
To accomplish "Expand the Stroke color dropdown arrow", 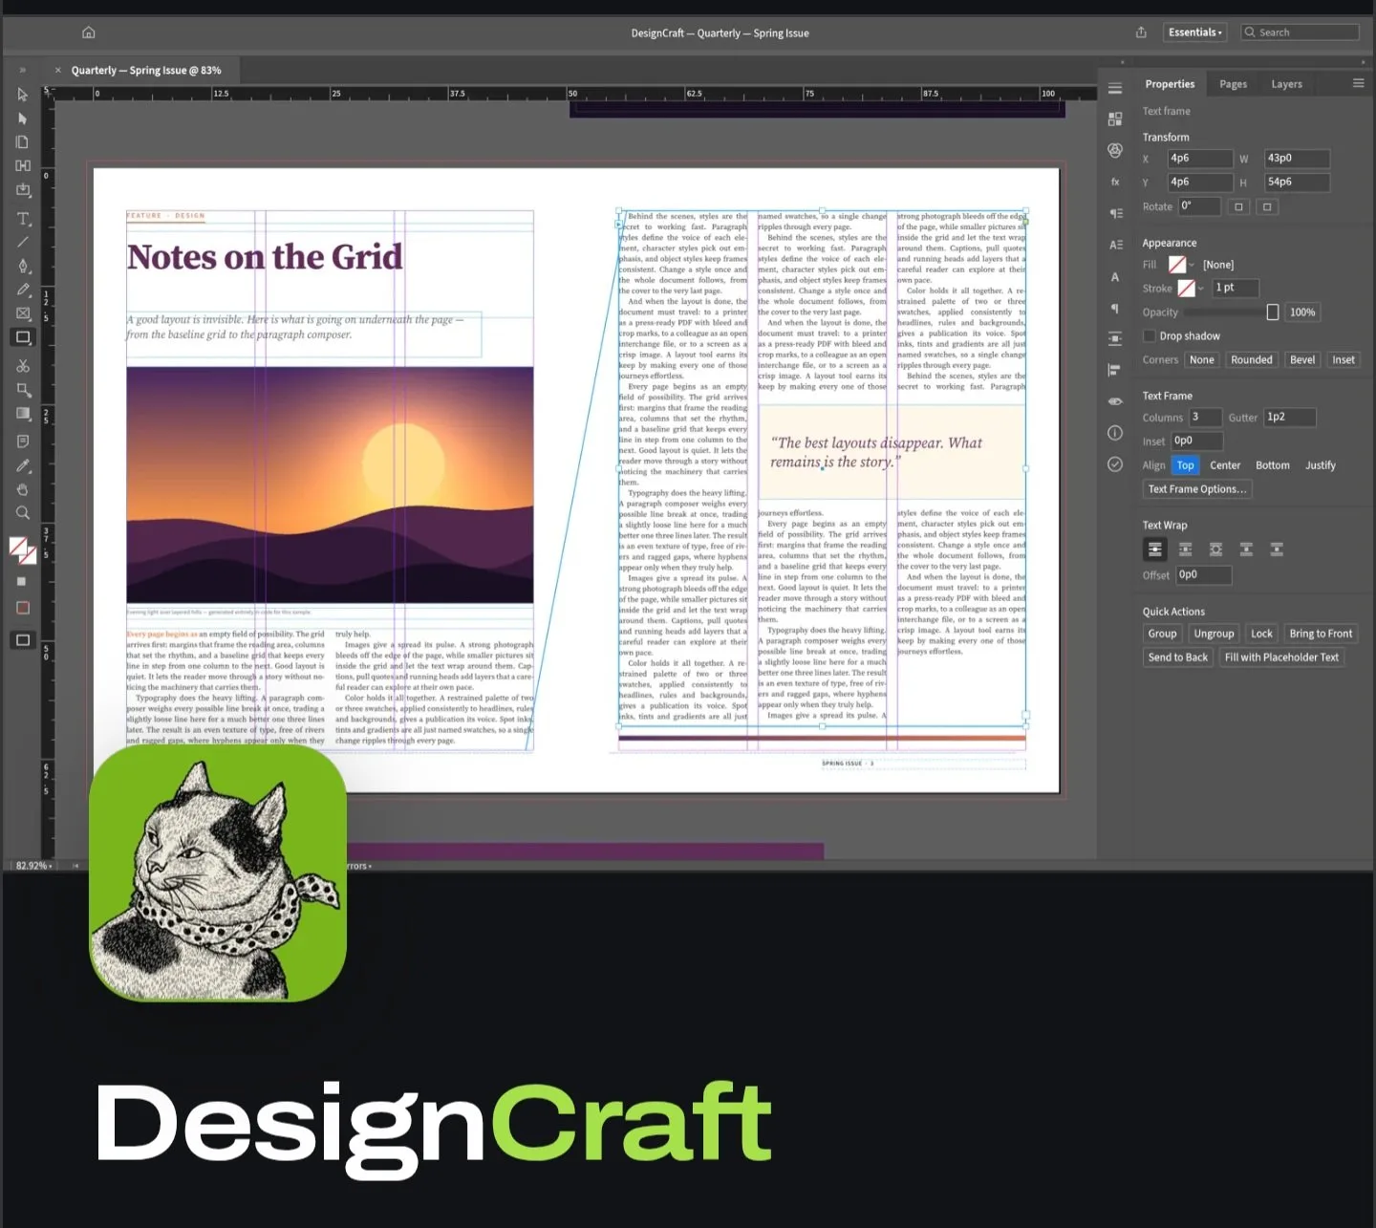I will 1201,289.
